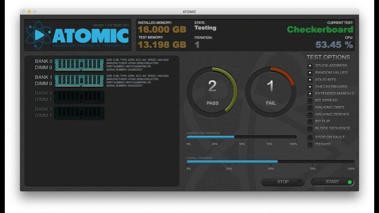Disable the Checkerboard test checkbox
Screen dimensions: 379x213
click(310, 87)
